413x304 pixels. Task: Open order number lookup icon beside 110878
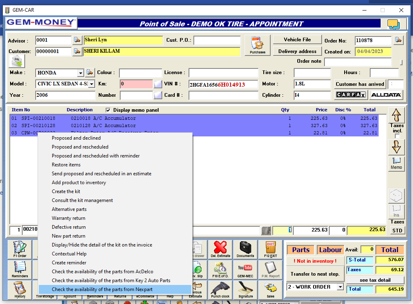398,40
